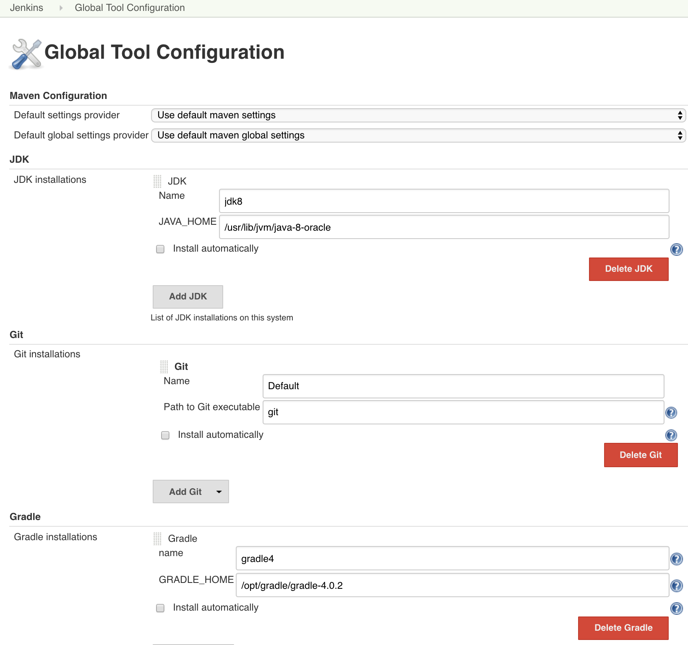Open help for Path to Git executable
The image size is (688, 645).
671,413
